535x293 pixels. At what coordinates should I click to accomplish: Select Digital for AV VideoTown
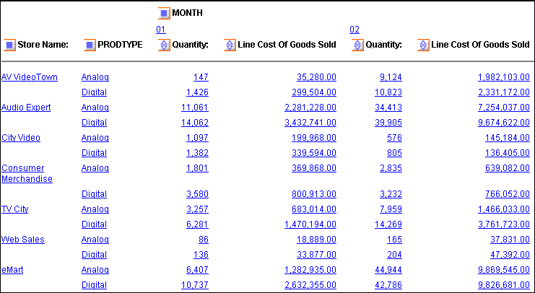click(x=94, y=92)
